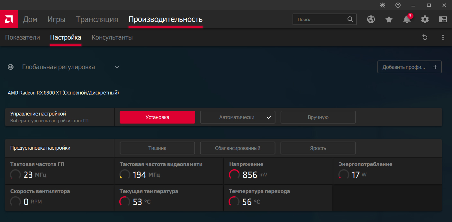Click the Добавить профиль button
The image size is (452, 222).
click(x=410, y=67)
